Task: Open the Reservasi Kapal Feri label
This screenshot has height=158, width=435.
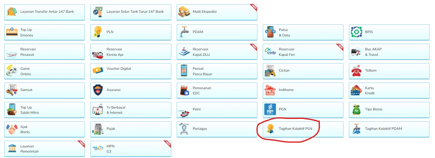Action: click(287, 52)
